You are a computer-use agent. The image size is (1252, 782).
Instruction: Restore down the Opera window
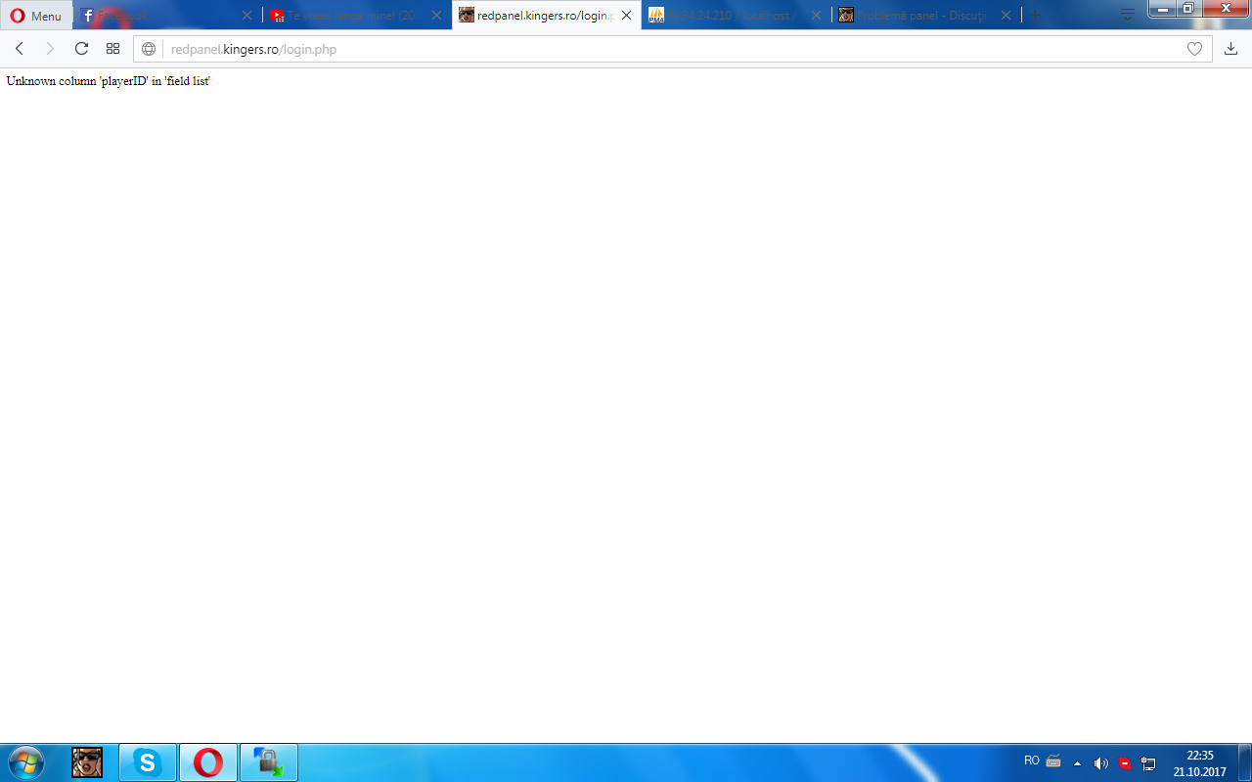[1187, 9]
